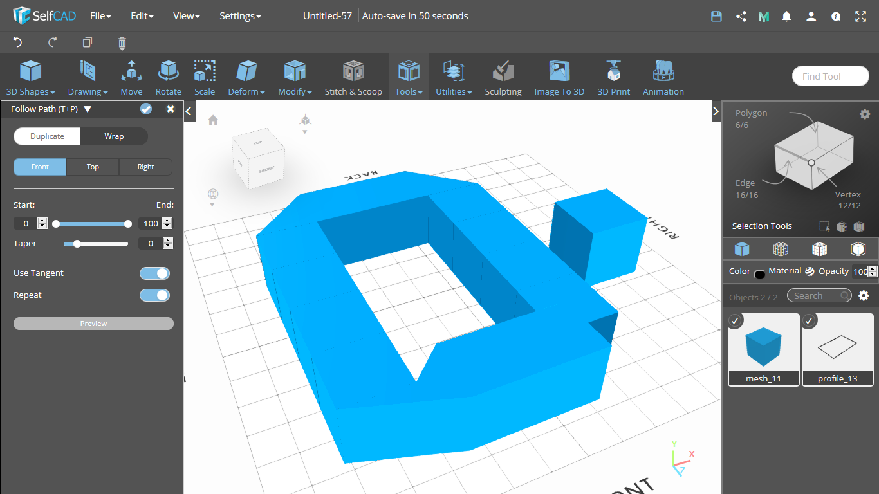Viewport: 879px width, 494px height.
Task: Click the Preview button
Action: coord(93,324)
